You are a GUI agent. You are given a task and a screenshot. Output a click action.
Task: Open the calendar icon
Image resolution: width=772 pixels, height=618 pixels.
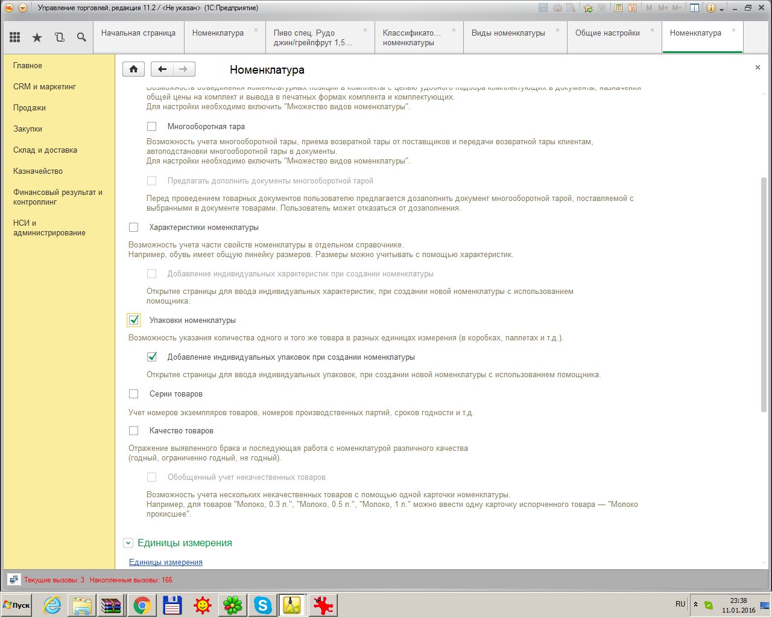(x=632, y=8)
